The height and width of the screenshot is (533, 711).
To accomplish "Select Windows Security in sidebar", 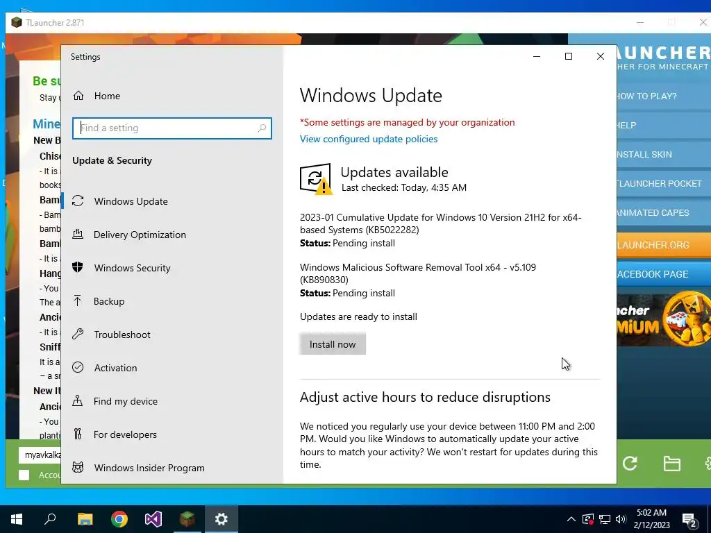I will coord(172,268).
